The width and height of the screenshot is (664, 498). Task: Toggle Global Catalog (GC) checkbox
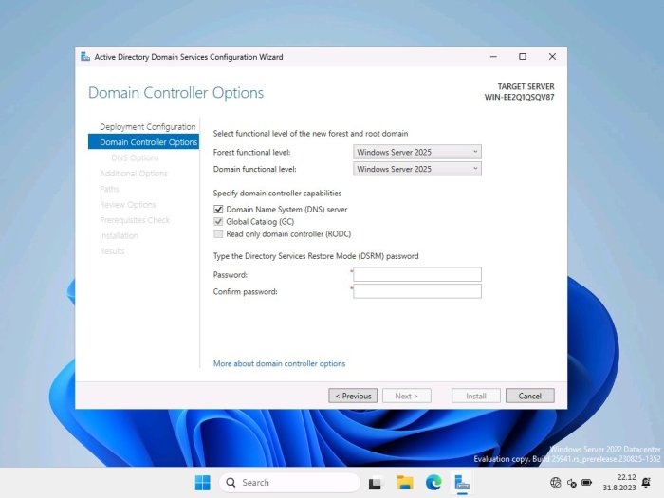(x=218, y=221)
